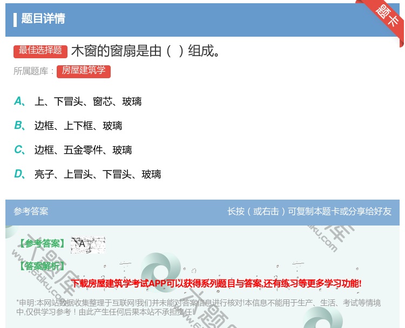Click the 参考答案 section header
The width and height of the screenshot is (405, 328).
[x=31, y=211]
